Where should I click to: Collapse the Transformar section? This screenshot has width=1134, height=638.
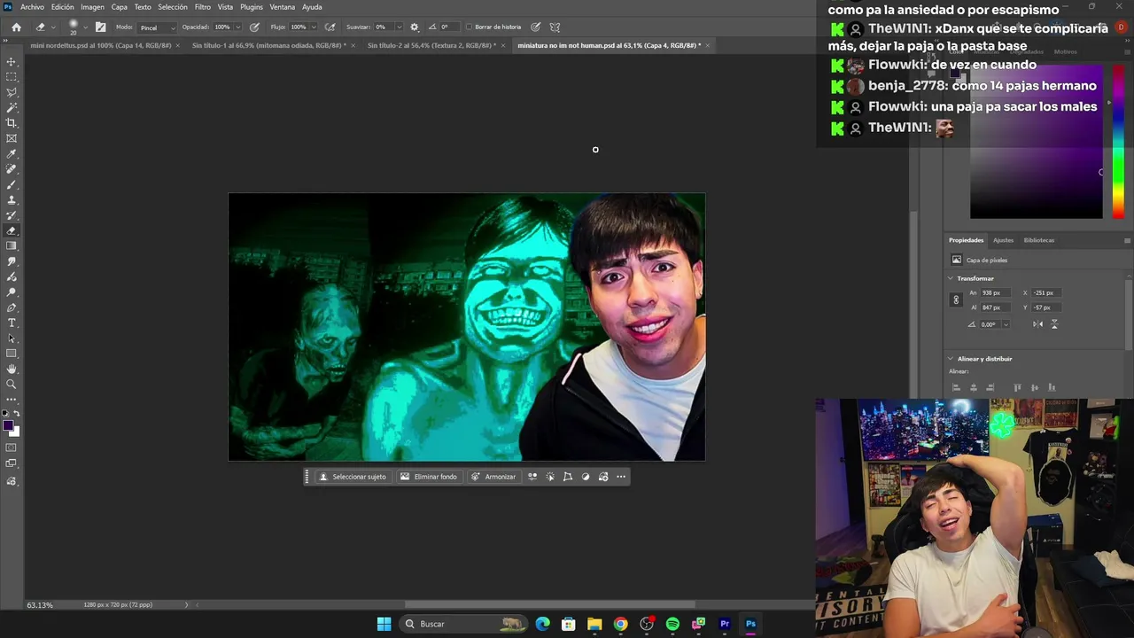tap(951, 278)
